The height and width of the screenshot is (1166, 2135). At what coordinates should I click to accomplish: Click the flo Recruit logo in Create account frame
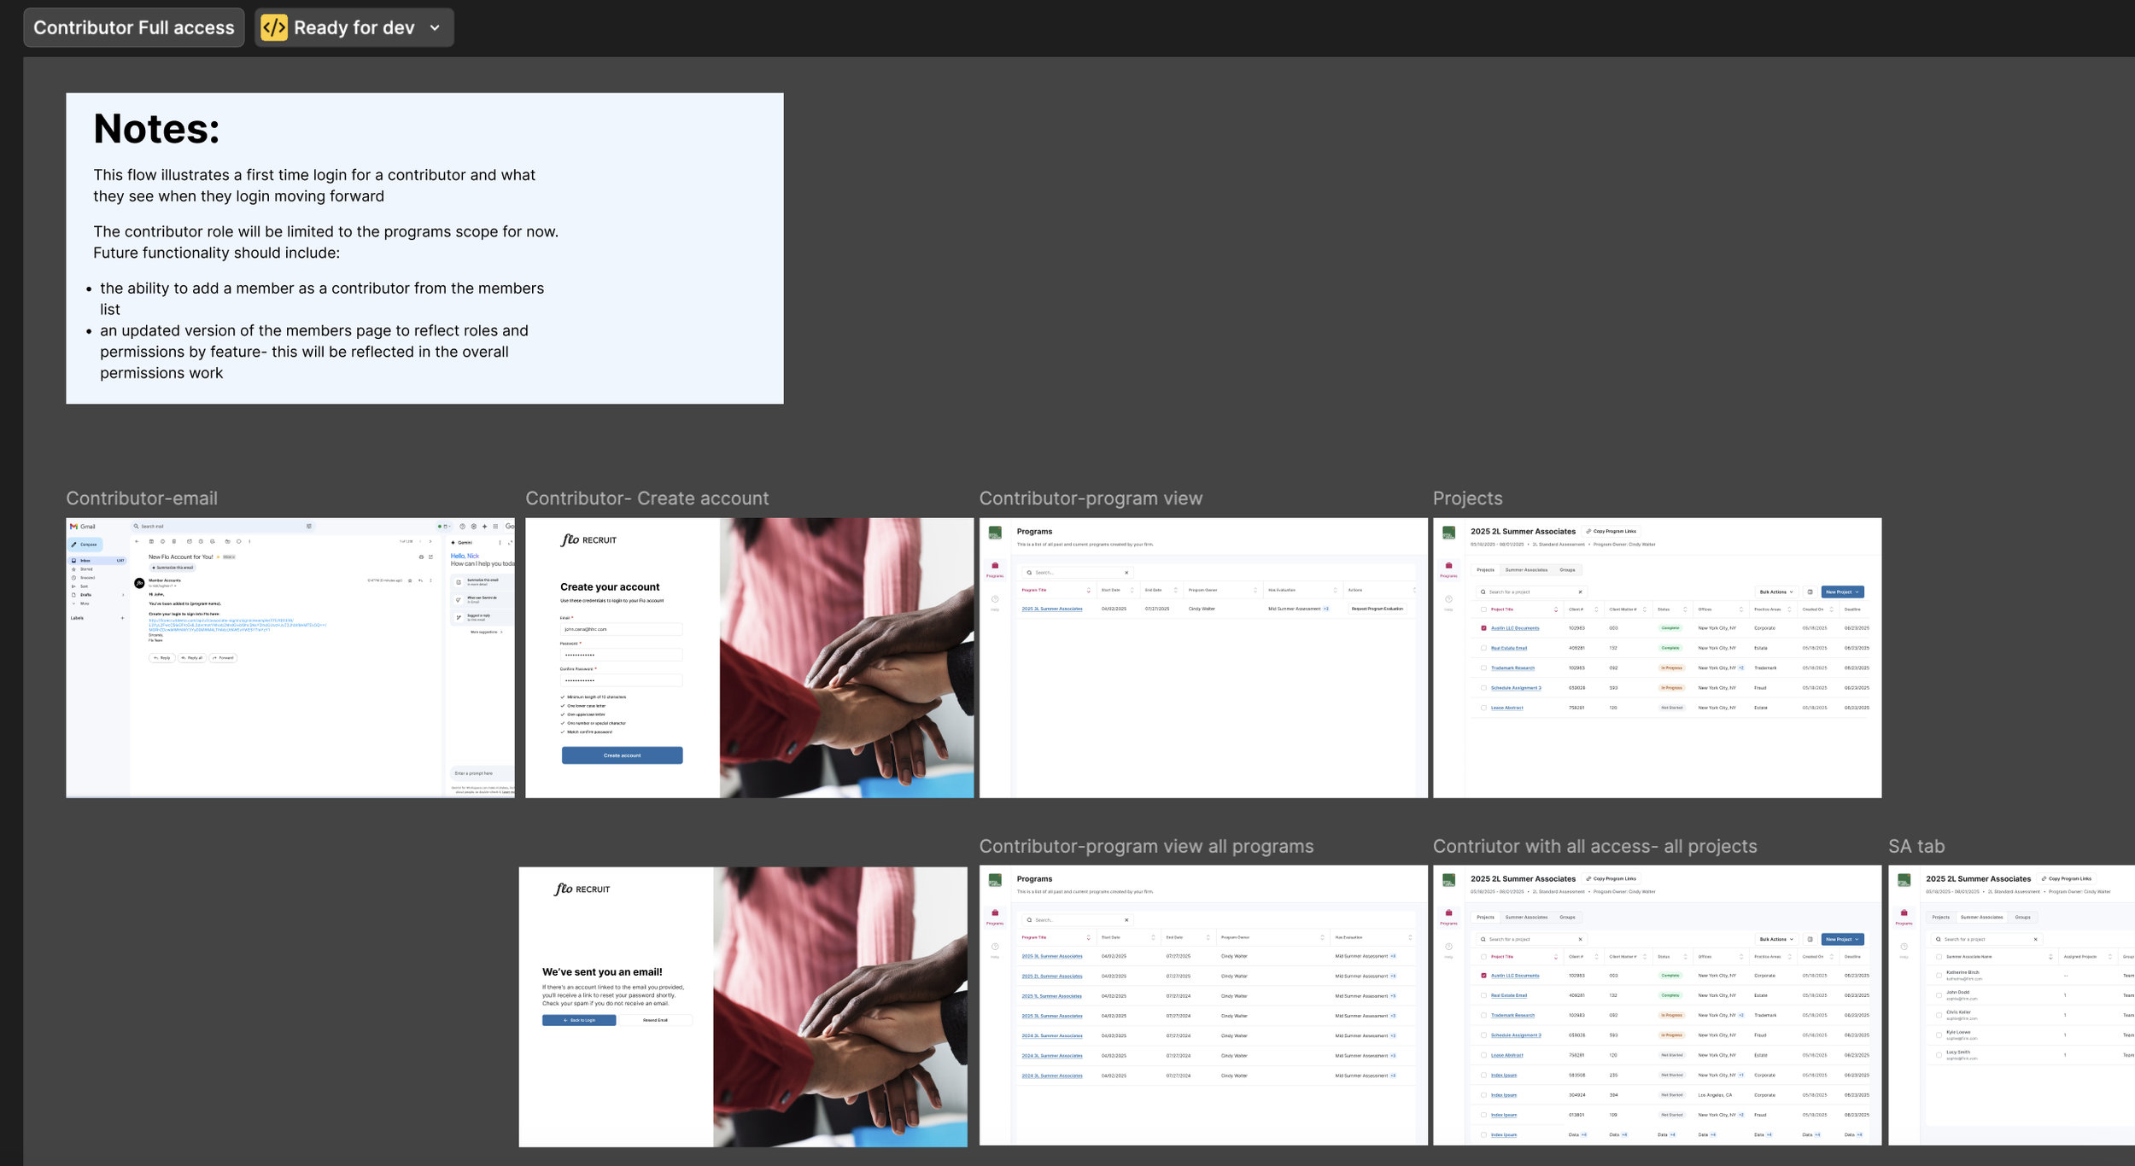tap(588, 539)
